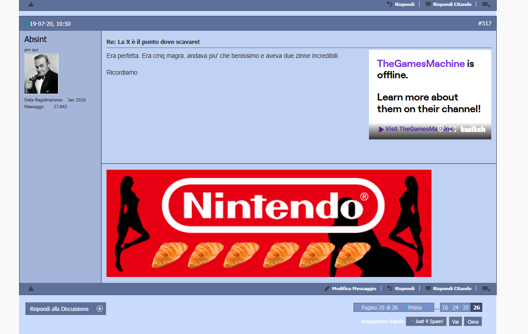Open Twitch player settings gear

(x=441, y=129)
